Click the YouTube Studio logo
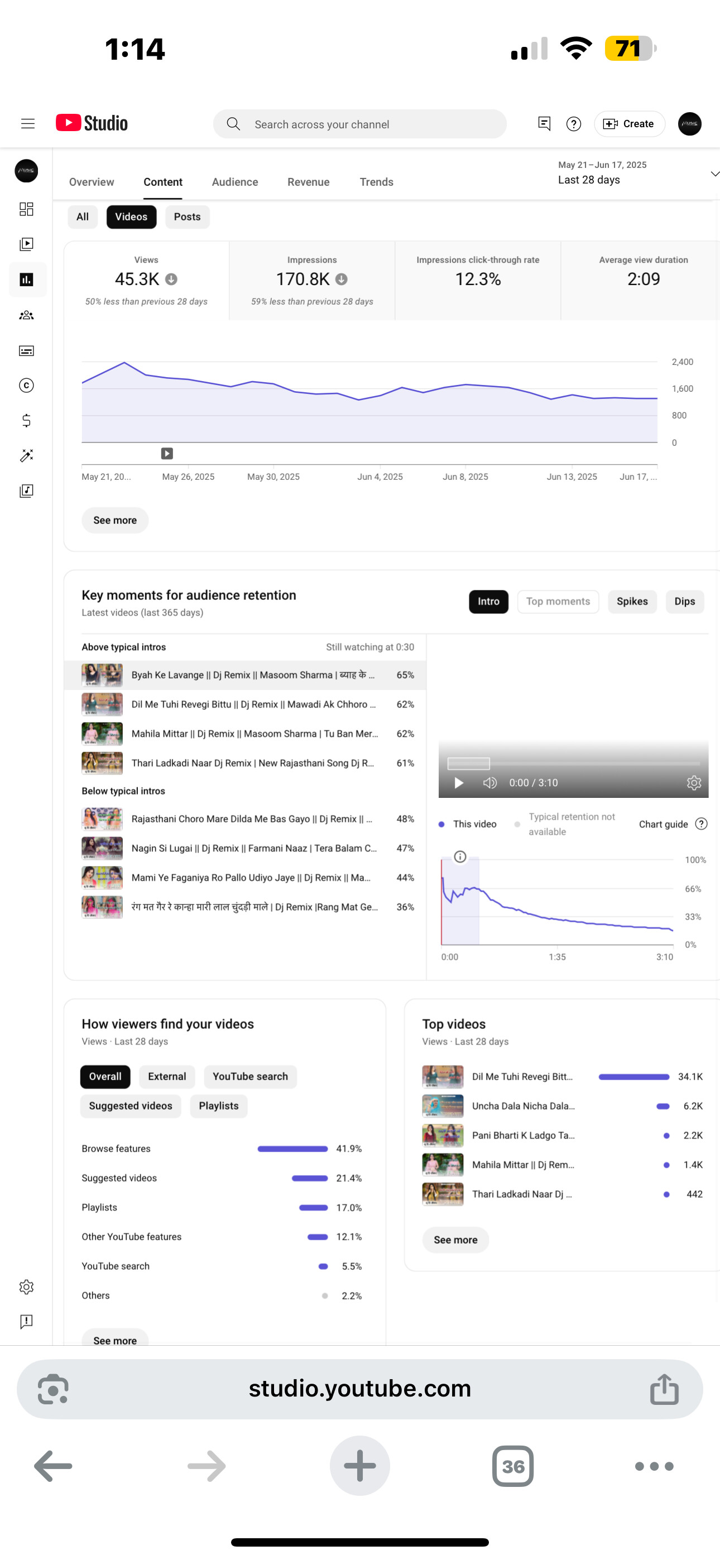The image size is (720, 1560). tap(92, 123)
